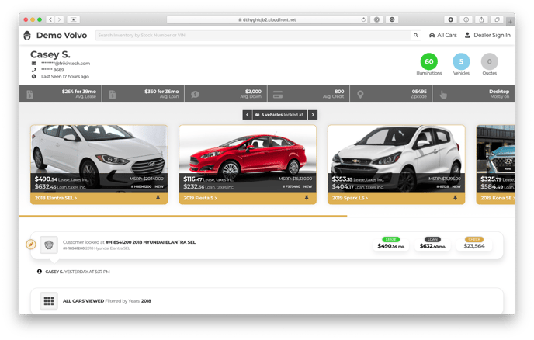The image size is (534, 340).
Task: Show previous vehicle with left chevron
Action: tap(248, 115)
